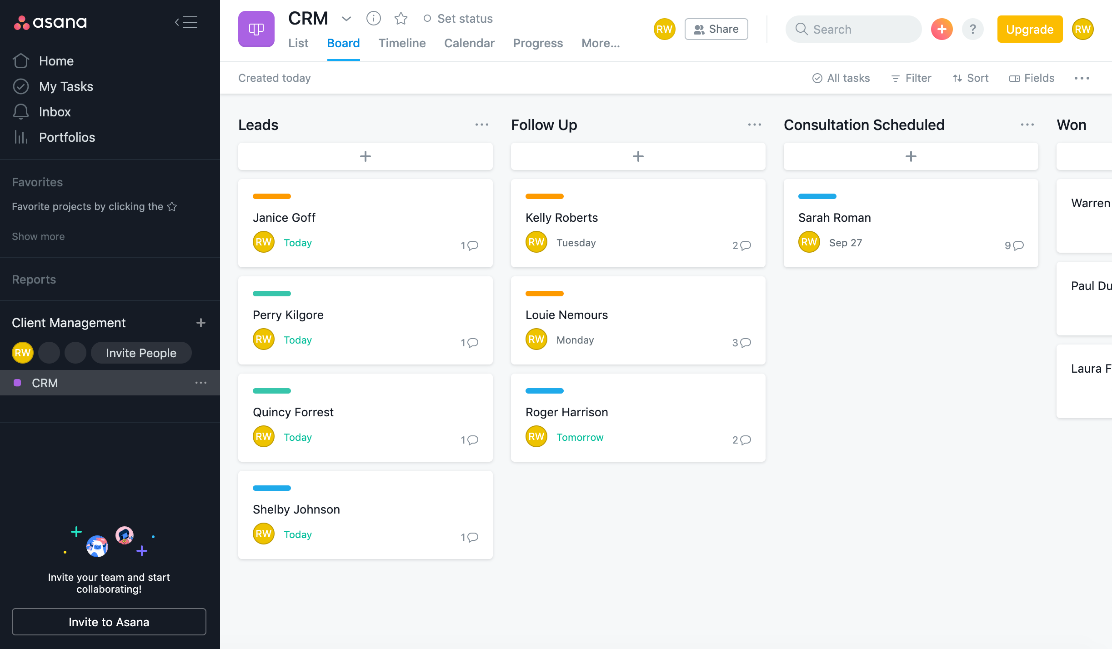Click the Invite to Asana button

[109, 622]
